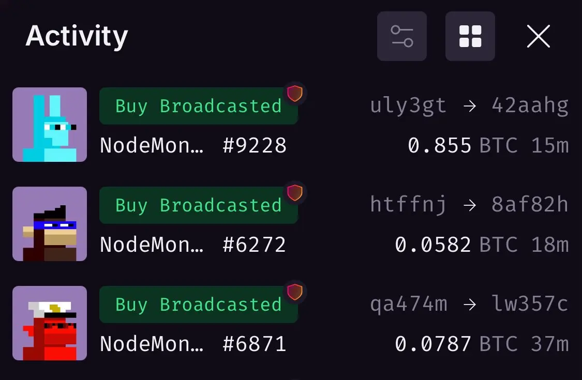Open buyer address 42aahg
The height and width of the screenshot is (380, 582).
530,106
